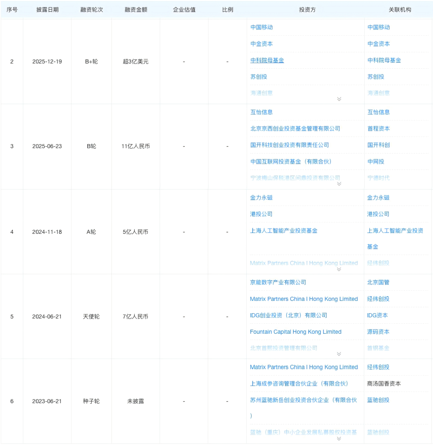Image resolution: width=433 pixels, height=445 pixels.
Task: Select date cell 2024-06-21
Action: [x=47, y=316]
